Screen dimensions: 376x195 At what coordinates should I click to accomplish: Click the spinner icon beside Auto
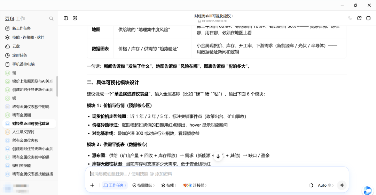click(311, 185)
